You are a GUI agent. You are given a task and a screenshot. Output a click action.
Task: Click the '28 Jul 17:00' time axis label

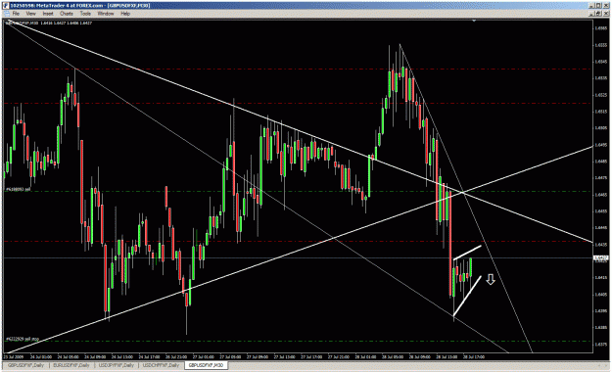click(474, 356)
